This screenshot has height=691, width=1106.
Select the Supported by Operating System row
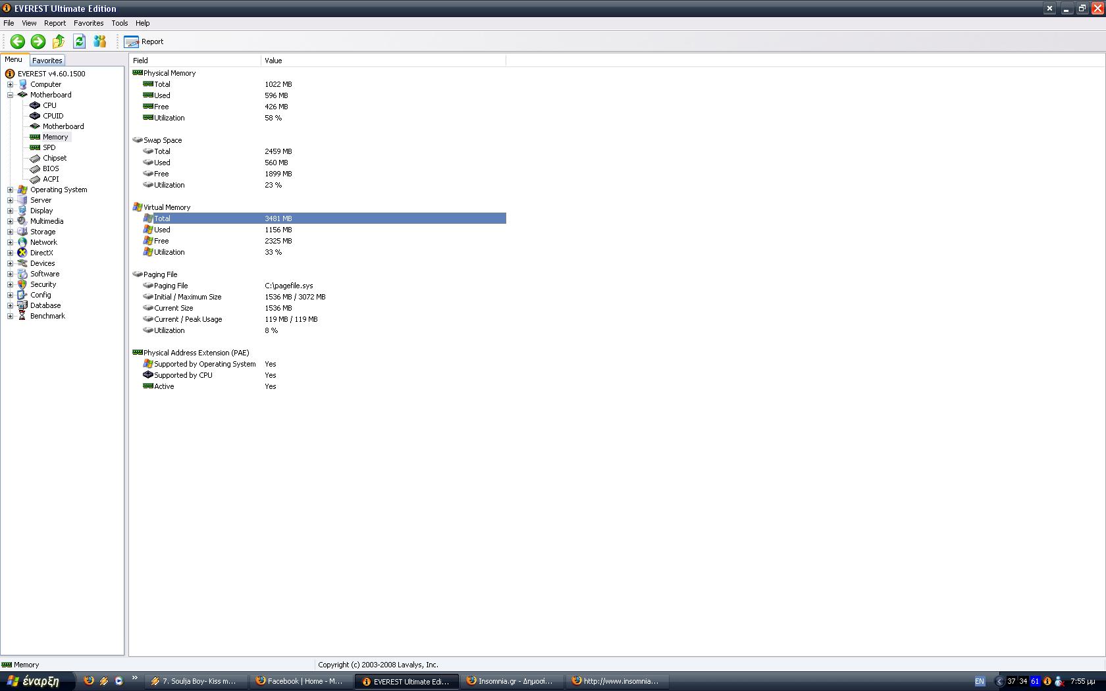tap(318, 364)
